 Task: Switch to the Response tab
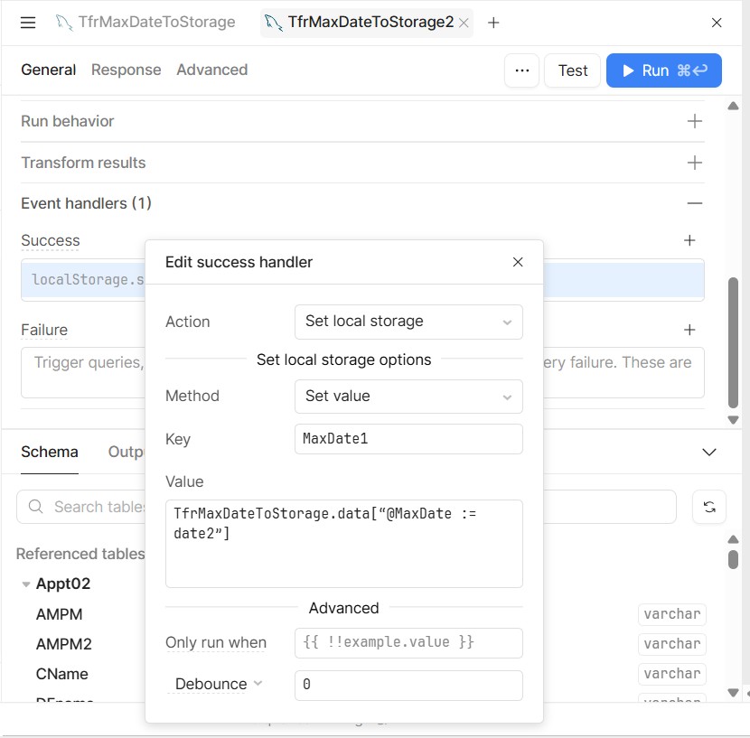tap(126, 70)
